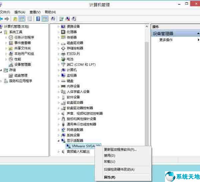The image size is (200, 182).
Task: Select the 打印队列 category
Action: (x=73, y=54)
